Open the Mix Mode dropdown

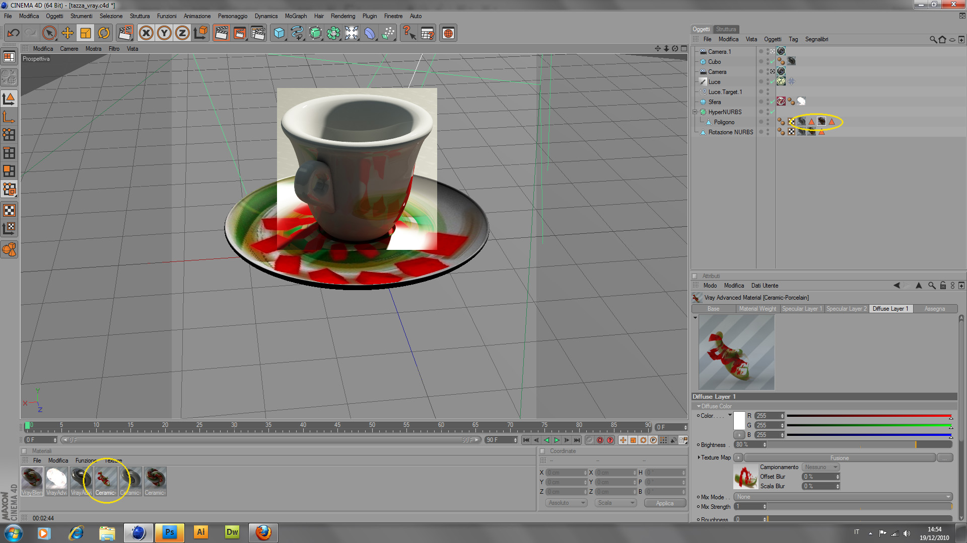coord(843,497)
